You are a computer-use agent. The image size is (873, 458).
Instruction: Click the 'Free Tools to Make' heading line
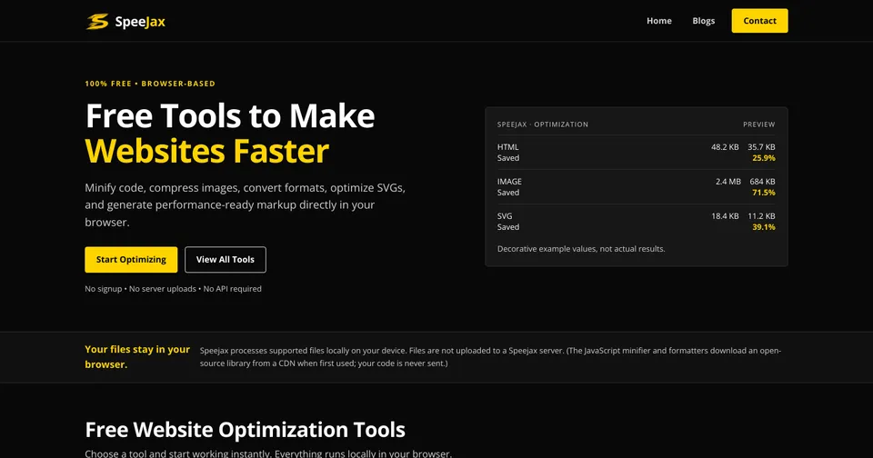[x=230, y=115]
